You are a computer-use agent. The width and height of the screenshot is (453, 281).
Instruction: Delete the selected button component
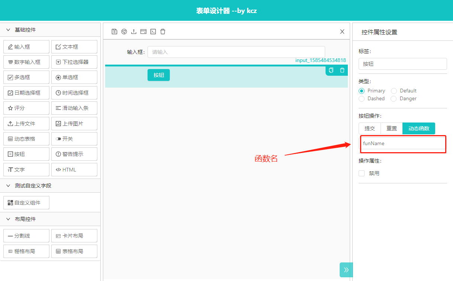pyautogui.click(x=342, y=70)
